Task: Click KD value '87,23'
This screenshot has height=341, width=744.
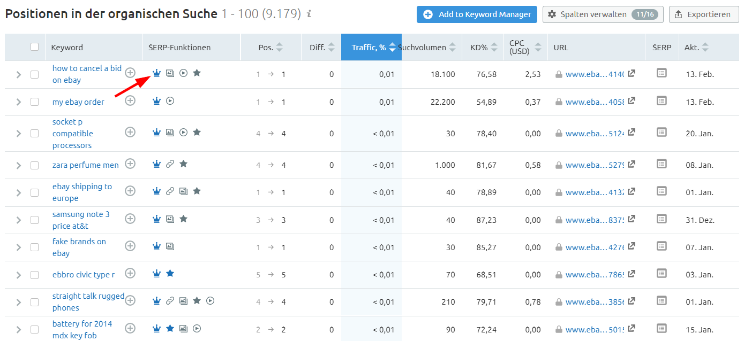Action: click(486, 220)
